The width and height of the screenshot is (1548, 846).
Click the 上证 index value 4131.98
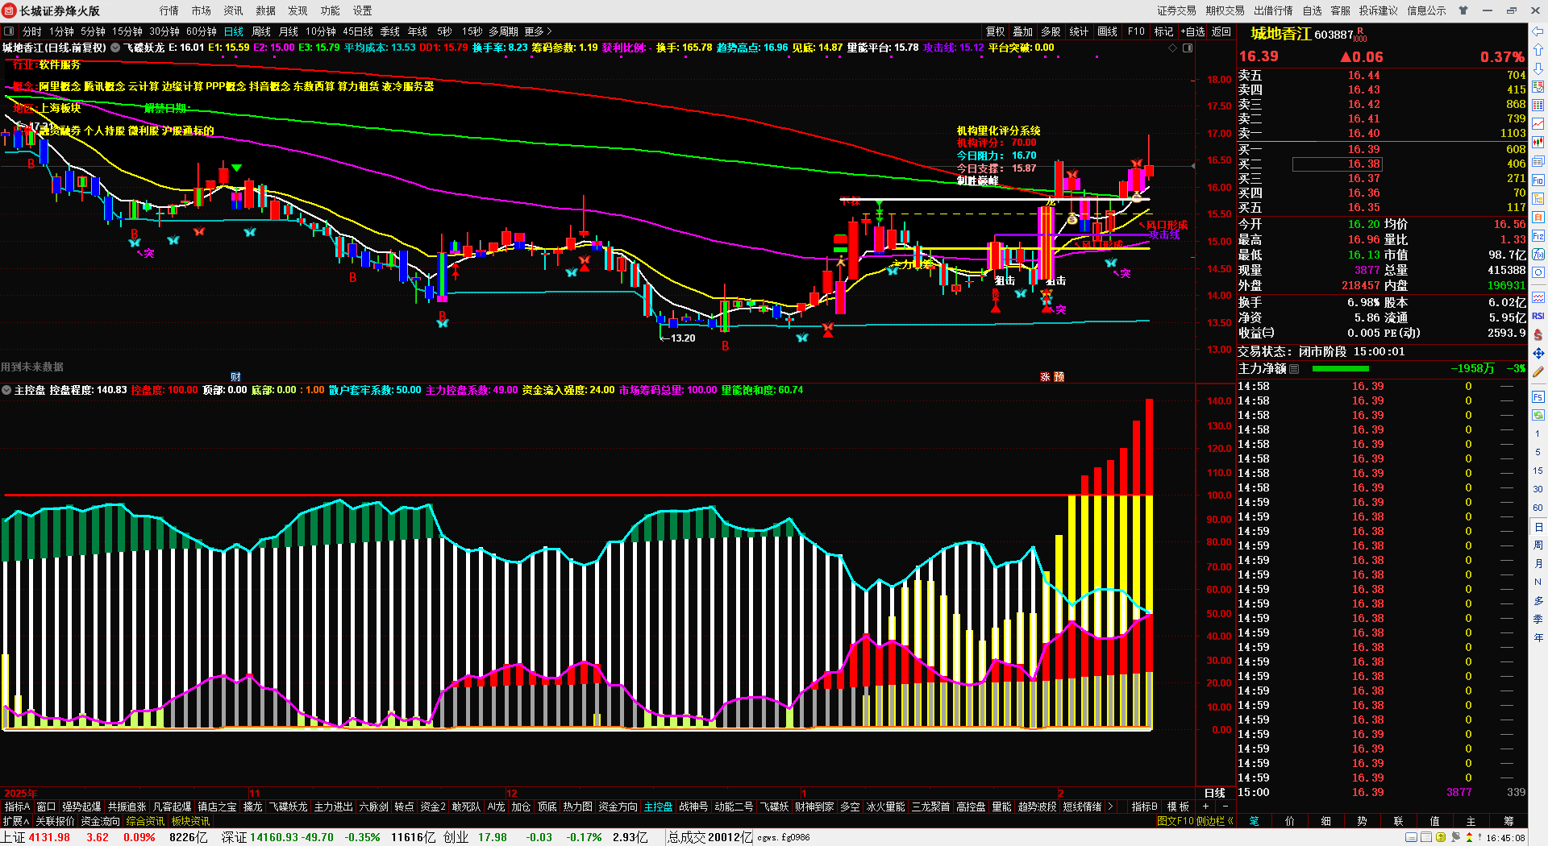[x=49, y=837]
